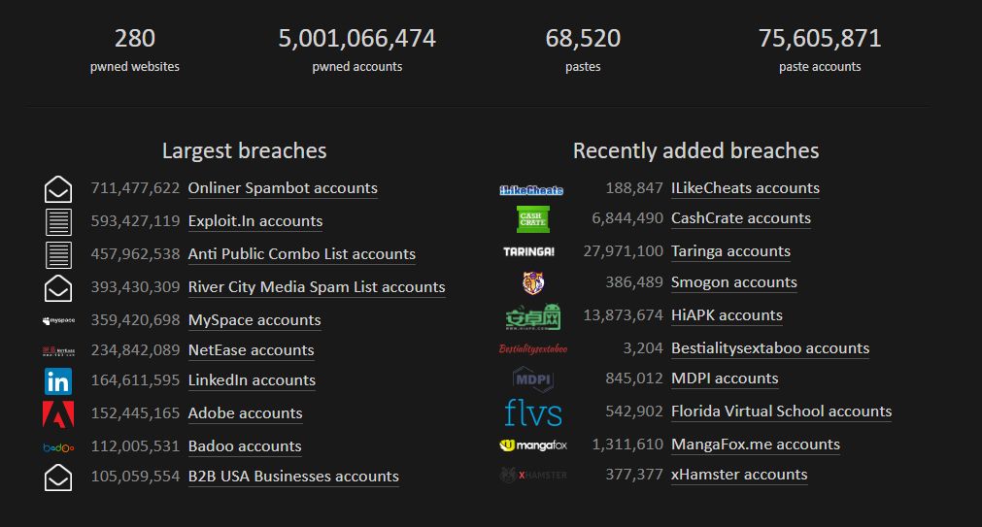Click the Onliner Spambot envelope icon
The width and height of the screenshot is (982, 527).
click(58, 189)
